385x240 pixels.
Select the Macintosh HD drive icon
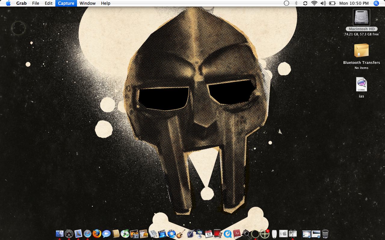pos(362,17)
